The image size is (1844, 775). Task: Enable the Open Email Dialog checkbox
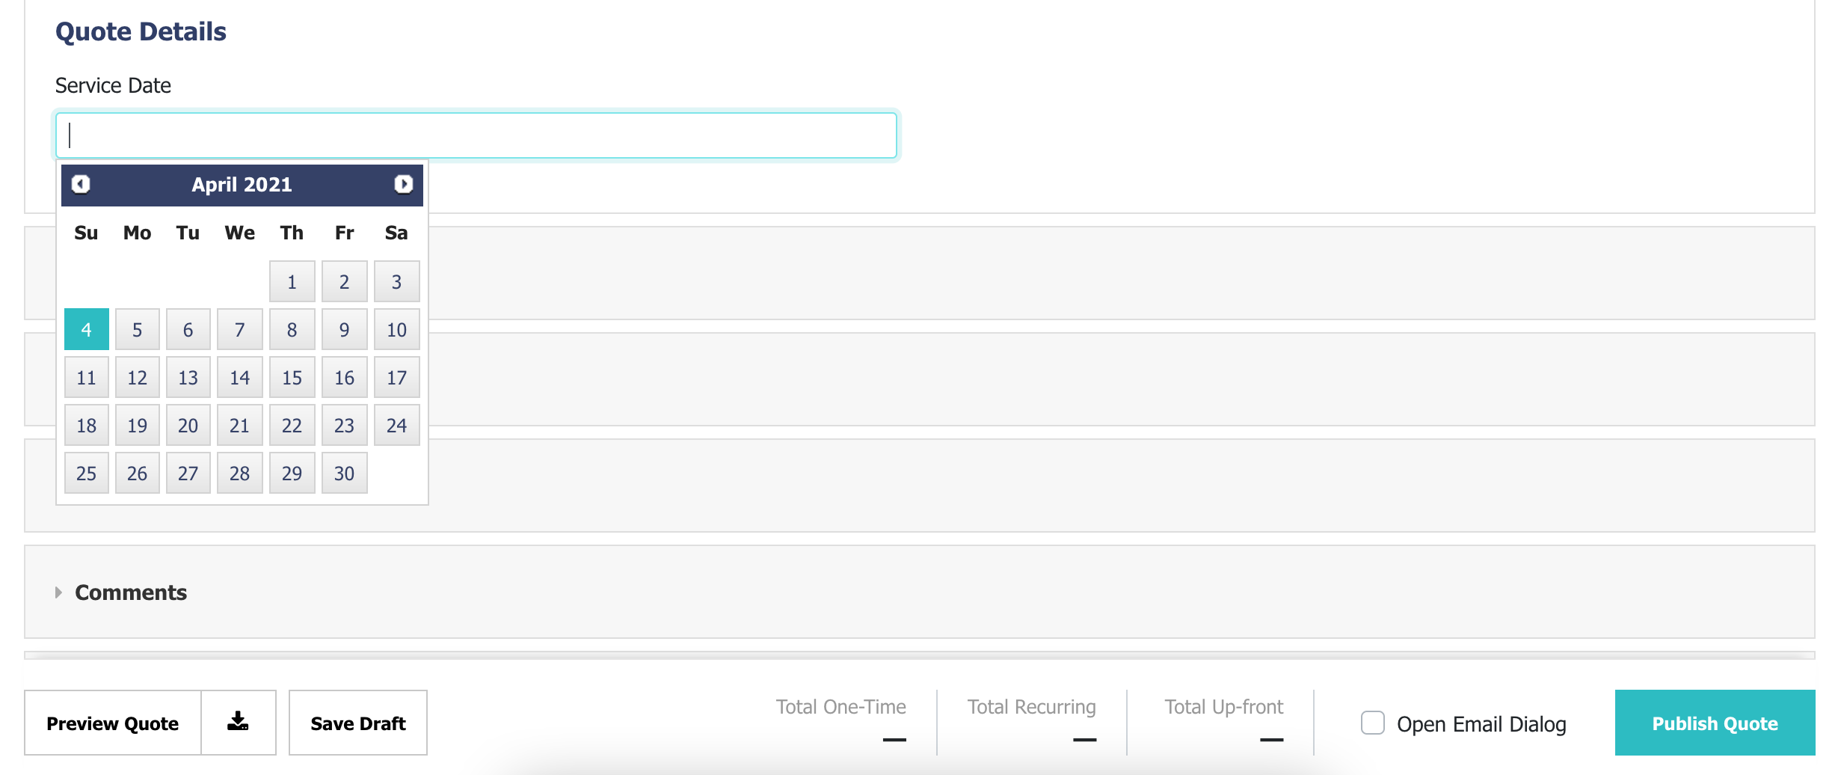[1372, 723]
